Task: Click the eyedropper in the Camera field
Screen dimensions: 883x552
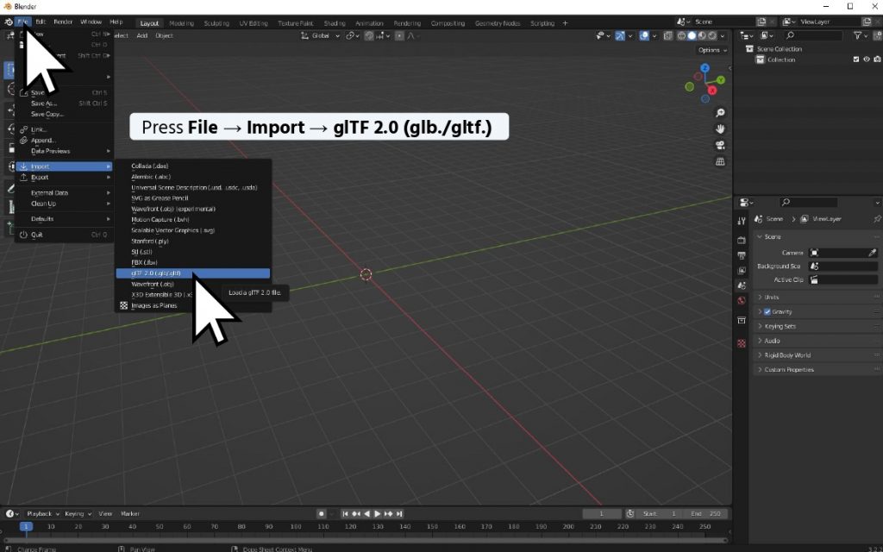Action: point(873,253)
